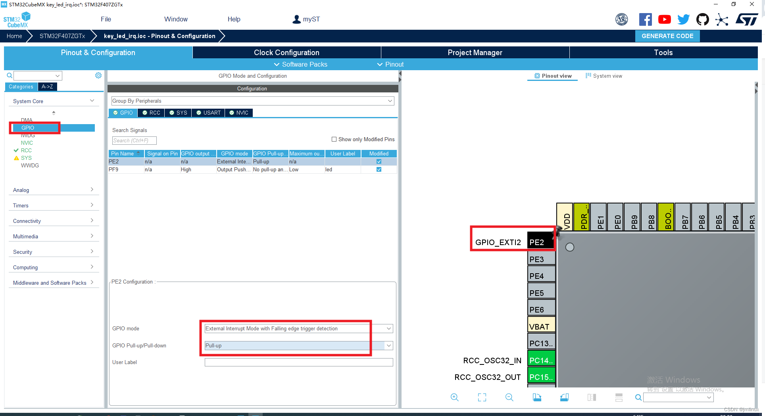Switch to Clock Configuration tab
Viewport: 765px width, 416px height.
click(x=286, y=52)
